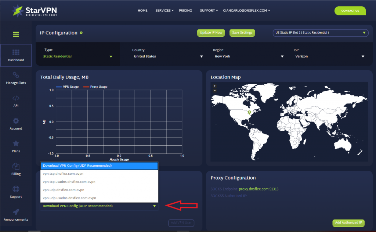Zoom in on the location map
This screenshot has width=376, height=232.
(214, 86)
